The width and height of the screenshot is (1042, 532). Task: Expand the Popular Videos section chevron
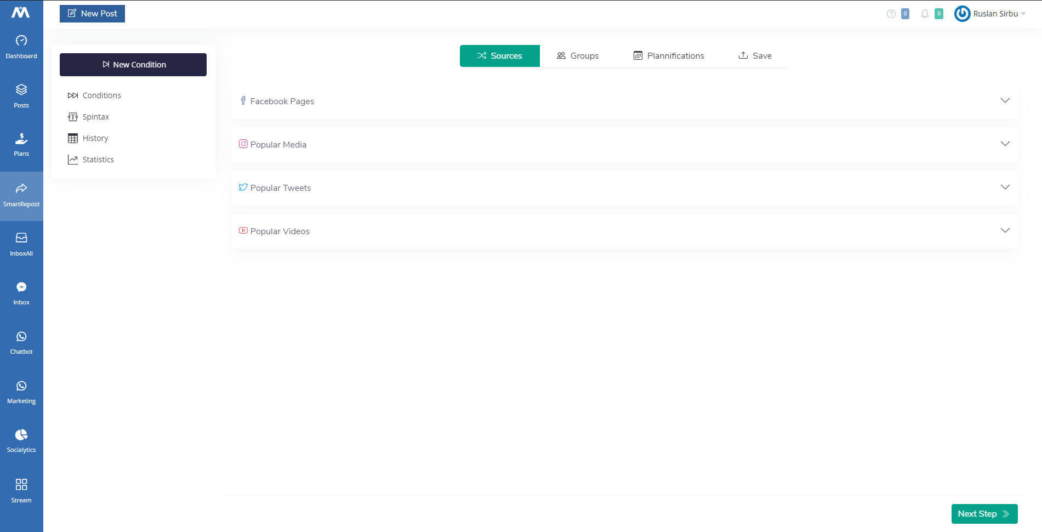pyautogui.click(x=1005, y=230)
